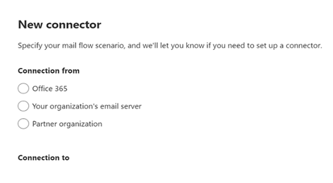Click the Your organization's email server label

click(87, 106)
